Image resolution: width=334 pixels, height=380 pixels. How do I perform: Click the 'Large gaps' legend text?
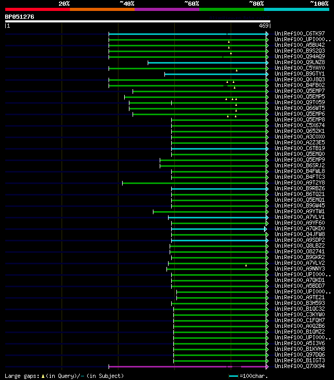click(x=22, y=376)
